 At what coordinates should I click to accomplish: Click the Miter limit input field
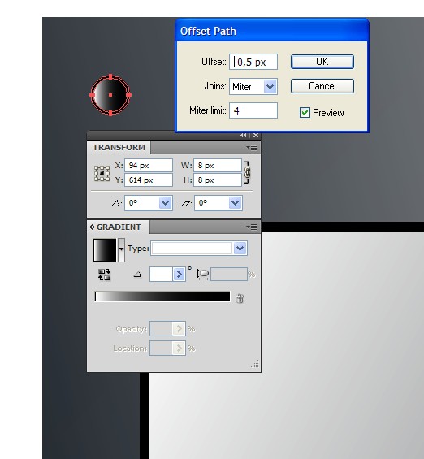coord(253,110)
